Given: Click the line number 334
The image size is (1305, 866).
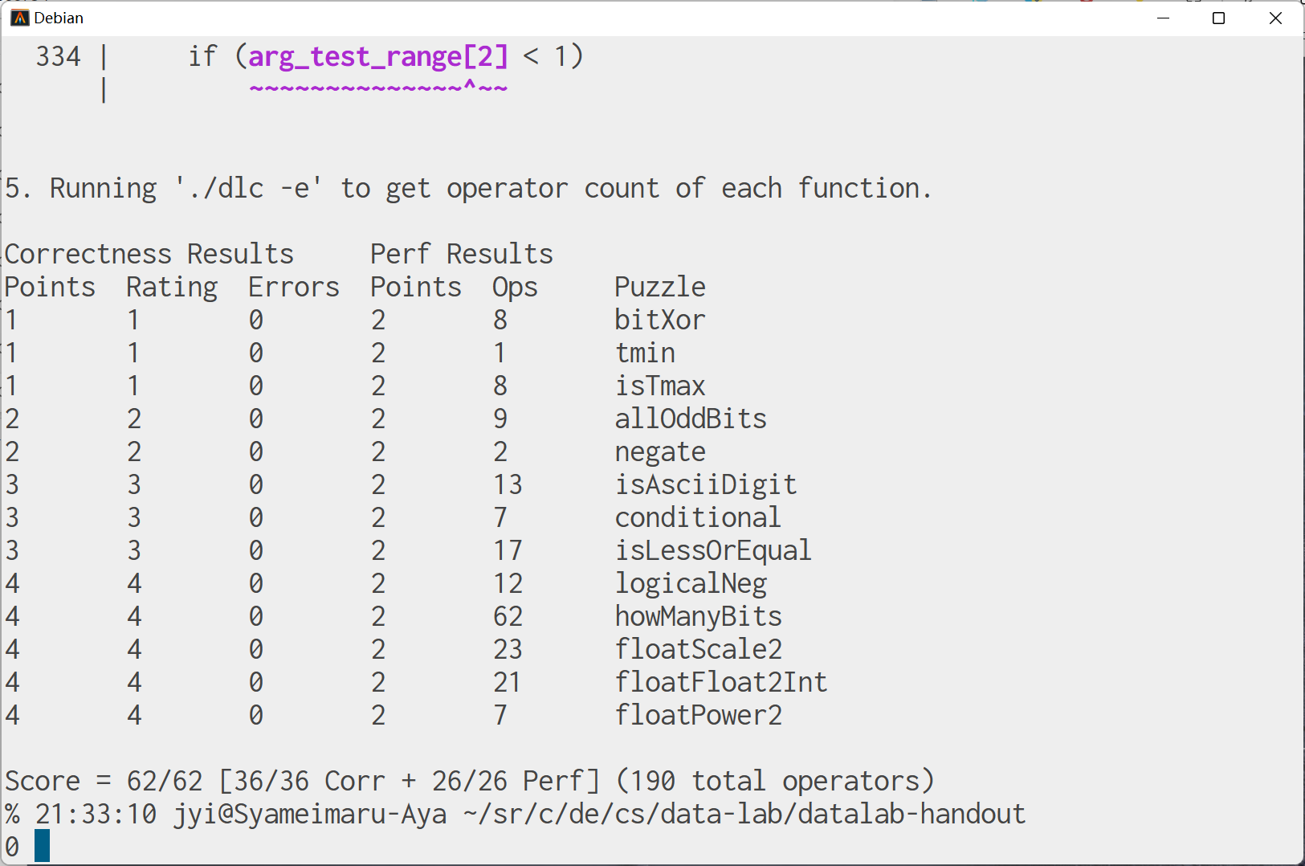Looking at the screenshot, I should coord(58,56).
